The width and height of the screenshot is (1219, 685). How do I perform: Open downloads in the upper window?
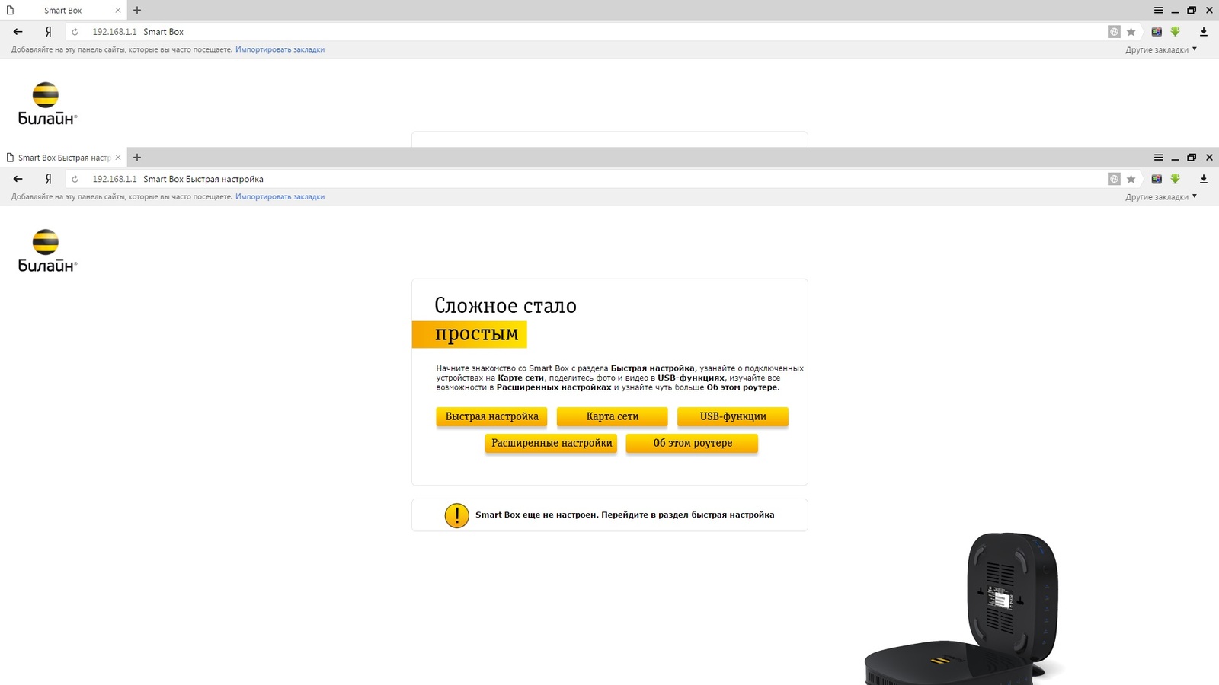1204,32
